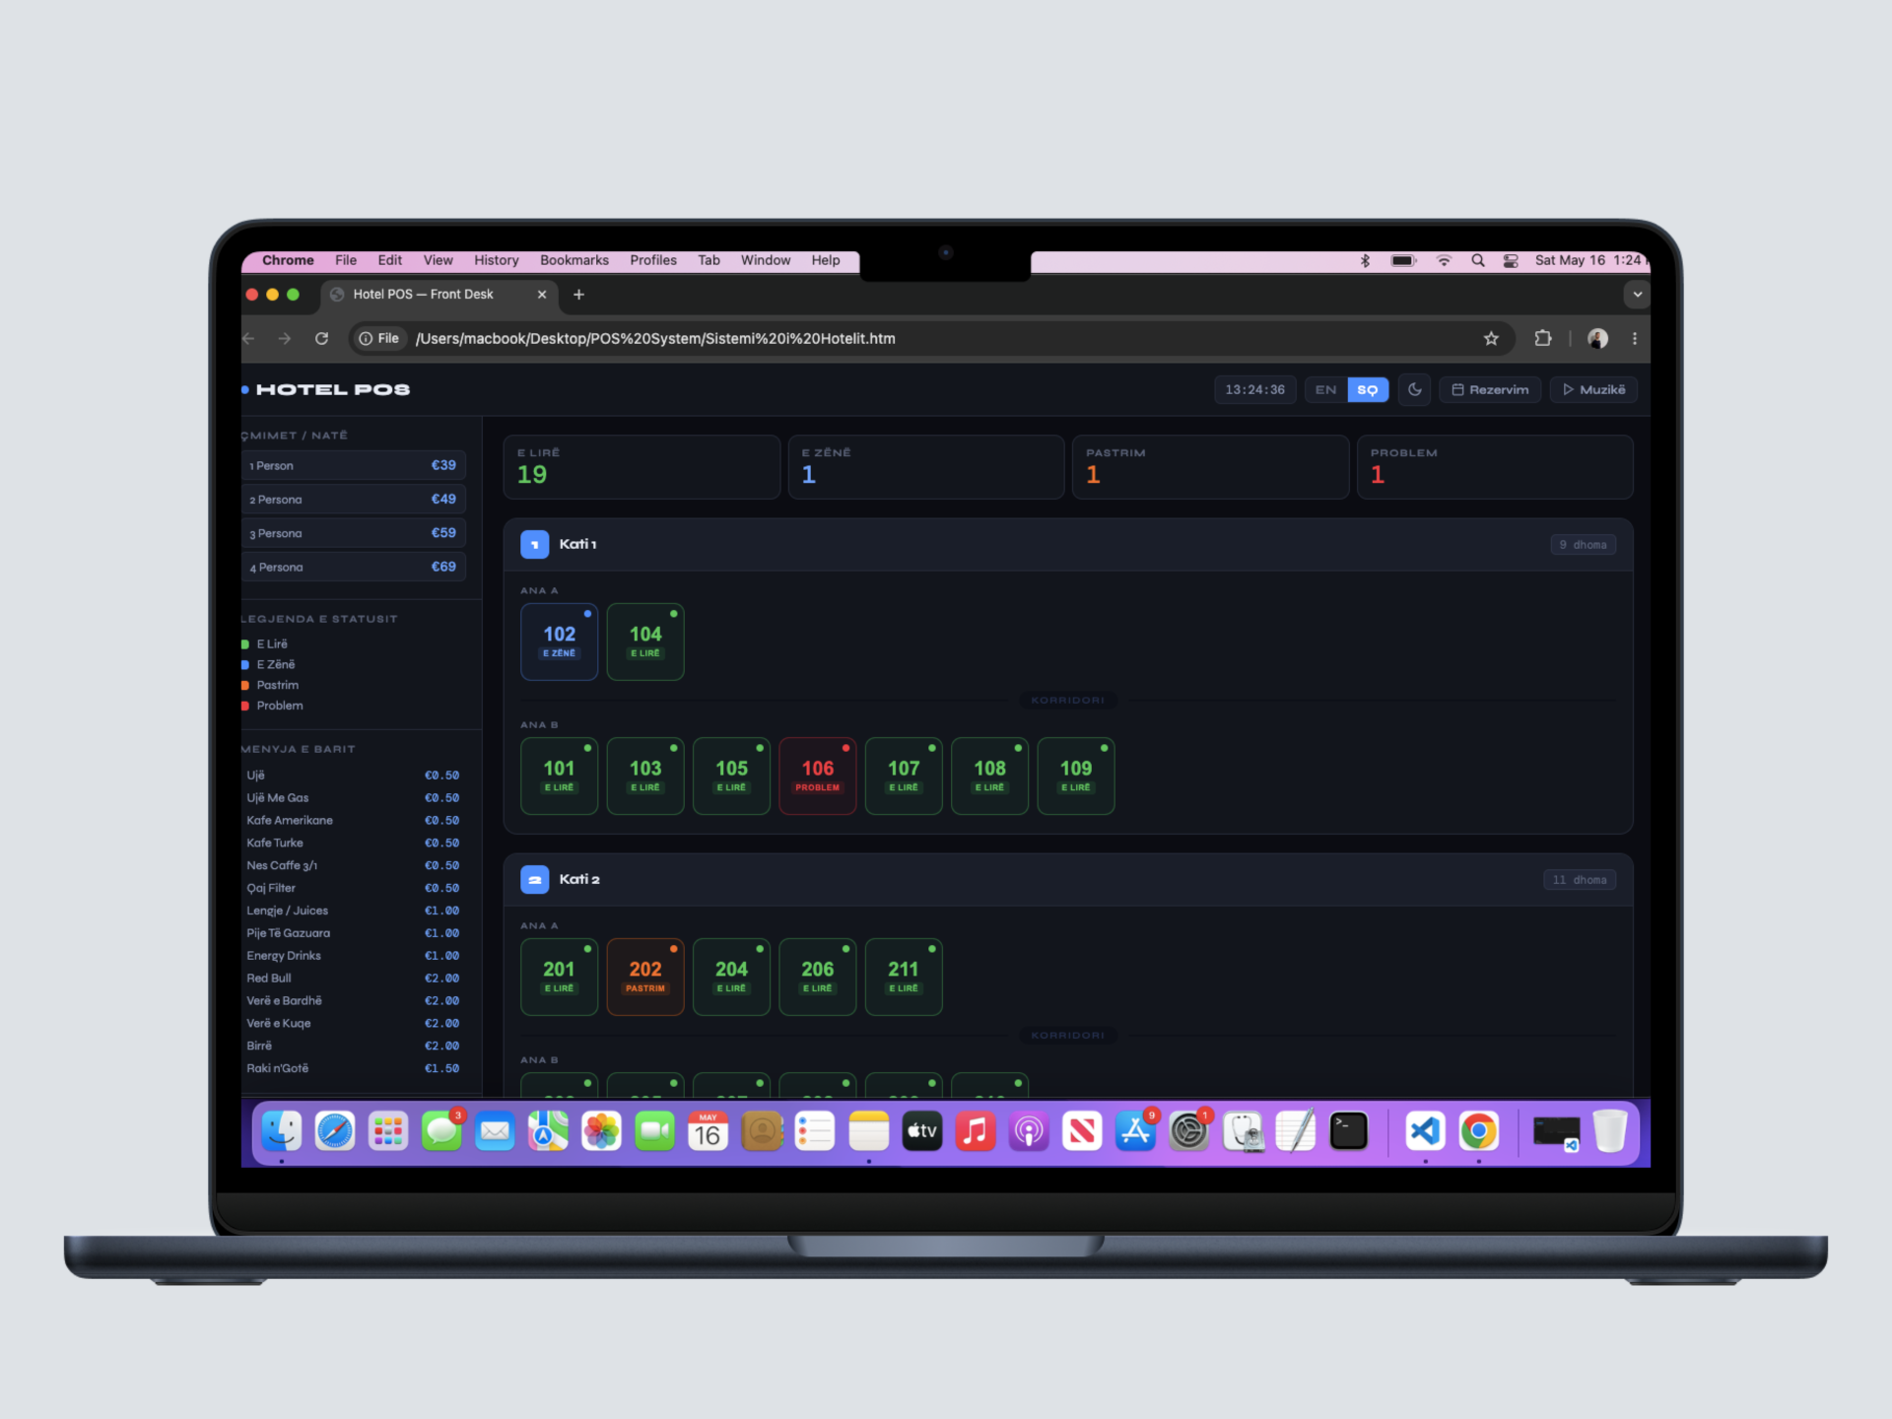The height and width of the screenshot is (1419, 1892).
Task: Click the Wi-Fi status icon
Action: pos(1444,260)
